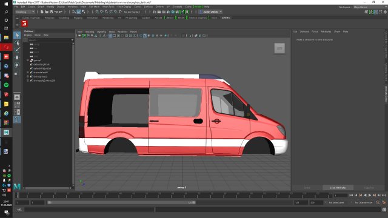
Task: Switch to four-view layout icon
Action: [17, 105]
